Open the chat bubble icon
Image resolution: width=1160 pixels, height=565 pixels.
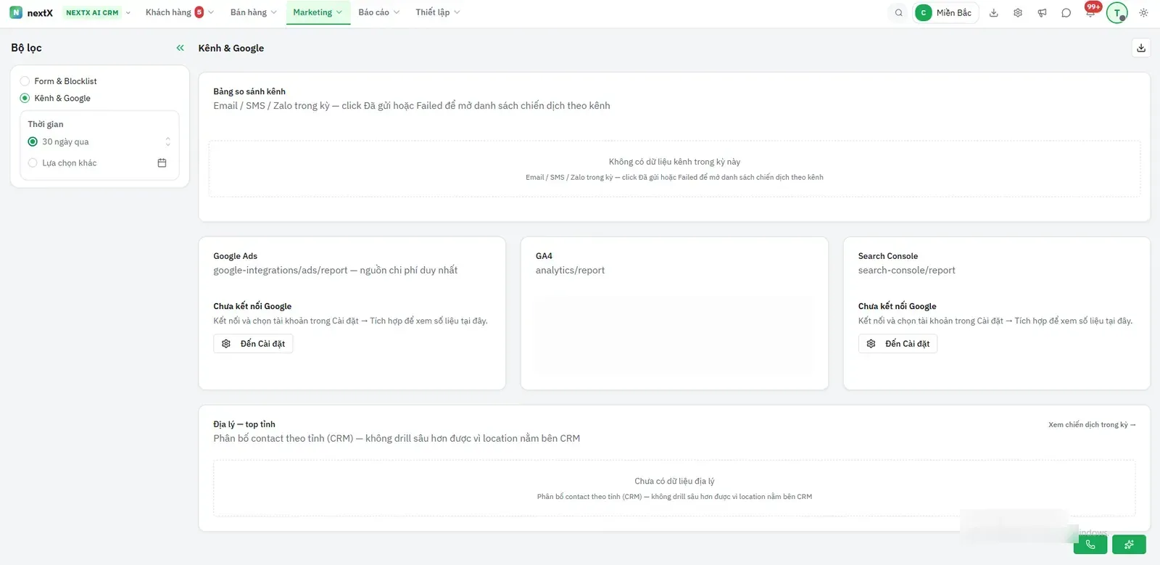click(x=1066, y=12)
